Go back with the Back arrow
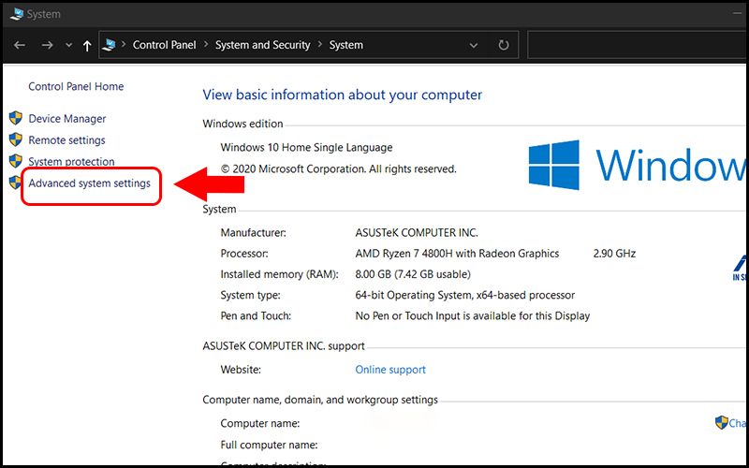This screenshot has height=468, width=749. [x=20, y=45]
